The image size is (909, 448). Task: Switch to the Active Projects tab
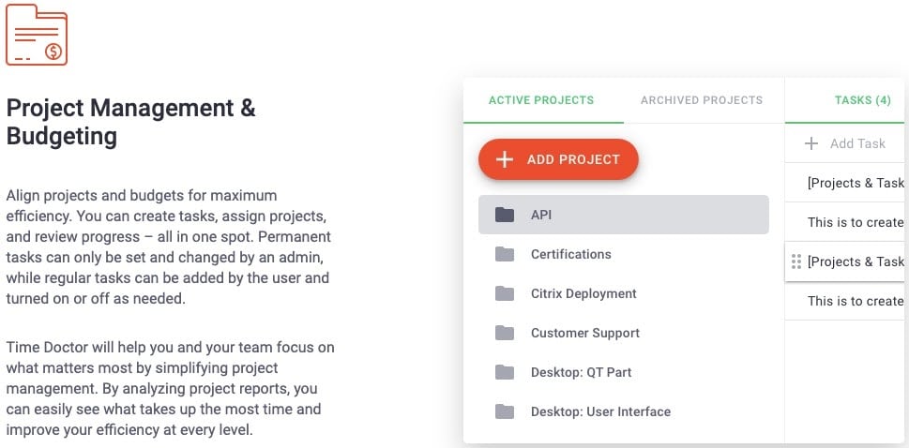click(x=541, y=100)
